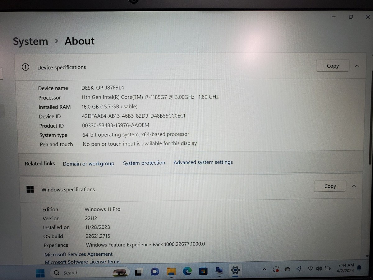
Task: Select the Windows 11 Pro edition value
Action: [x=103, y=209]
